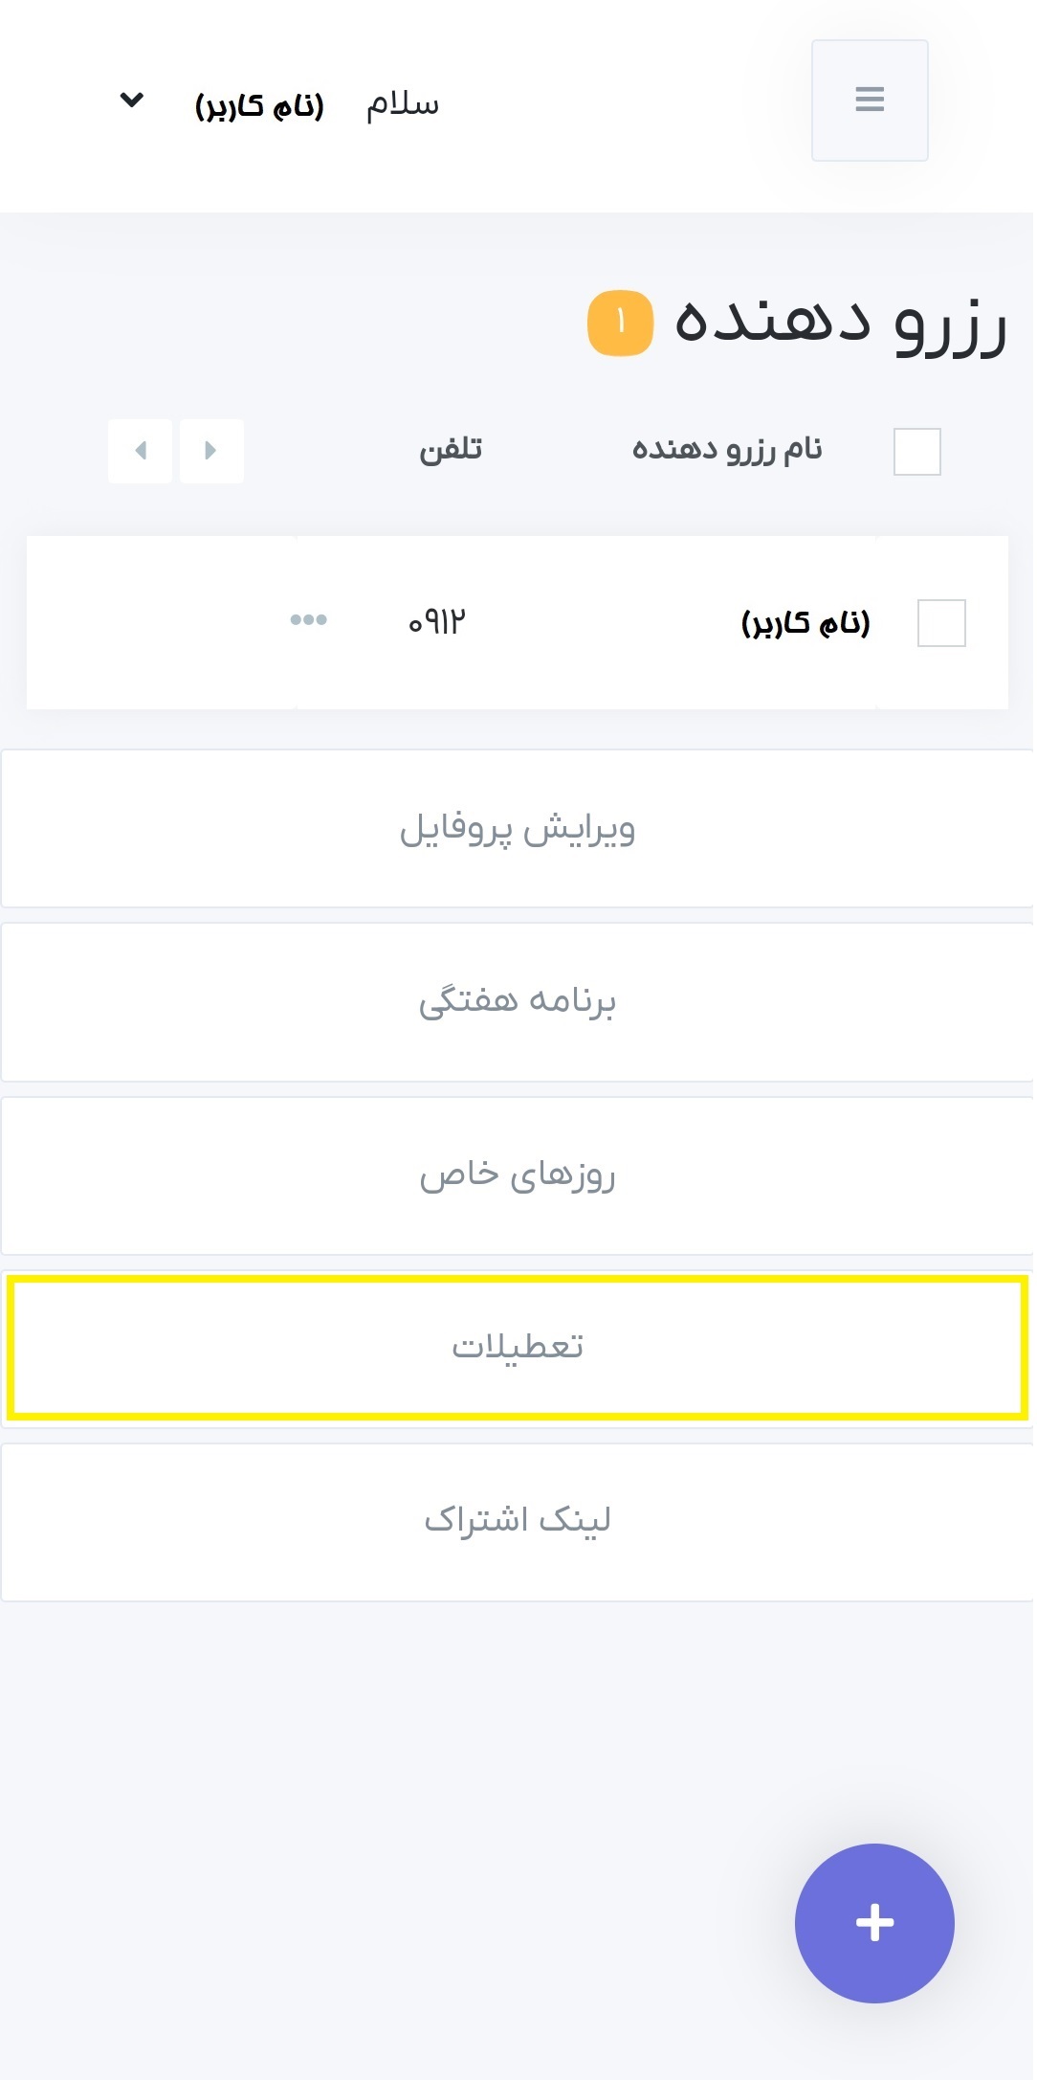Toggle the select-all header checkbox
Viewport: 1037px width, 2080px height.
[916, 451]
